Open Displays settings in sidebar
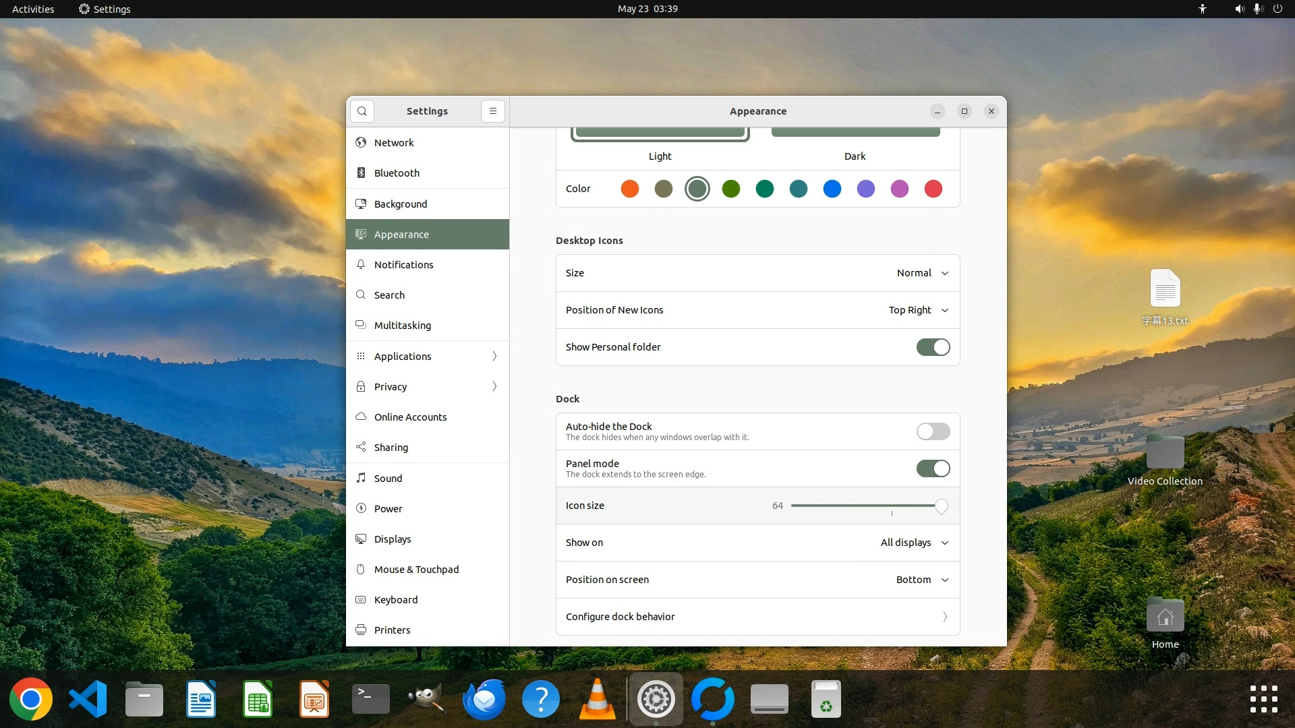 click(x=393, y=539)
